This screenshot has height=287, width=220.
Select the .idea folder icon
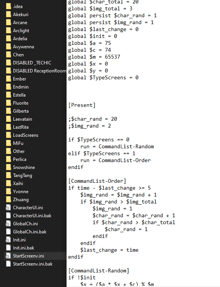8,7
